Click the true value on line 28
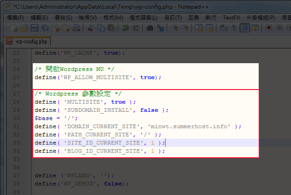 [x=118, y=102]
